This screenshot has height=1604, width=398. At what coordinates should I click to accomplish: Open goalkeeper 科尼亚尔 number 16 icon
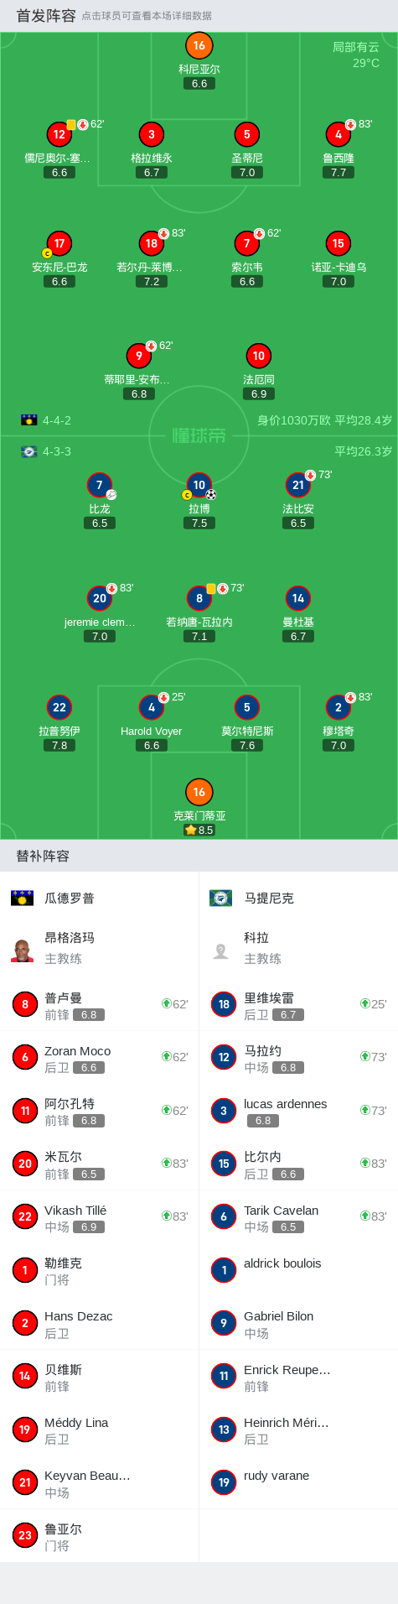point(199,45)
